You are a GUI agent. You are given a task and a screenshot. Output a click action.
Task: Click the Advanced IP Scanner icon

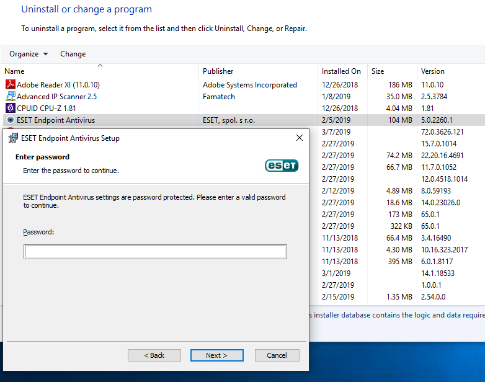pyautogui.click(x=11, y=96)
